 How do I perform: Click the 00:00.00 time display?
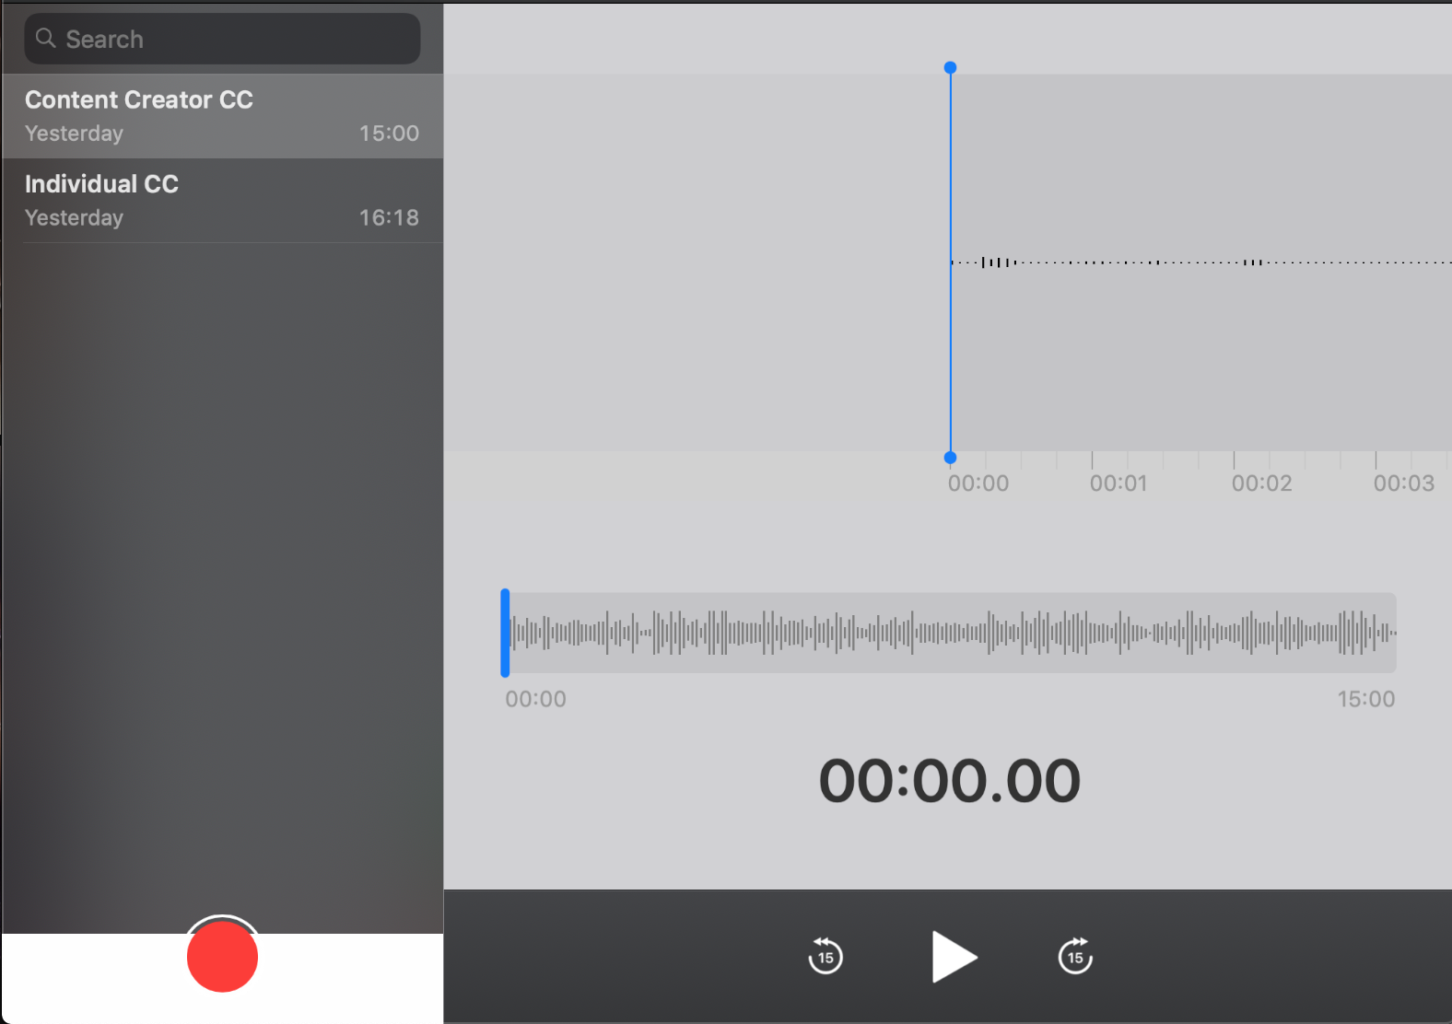950,781
